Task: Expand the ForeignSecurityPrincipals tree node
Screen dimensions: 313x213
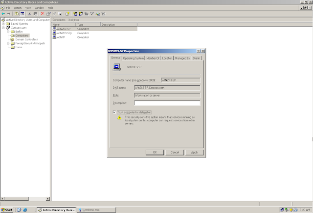Action: (x=8, y=43)
